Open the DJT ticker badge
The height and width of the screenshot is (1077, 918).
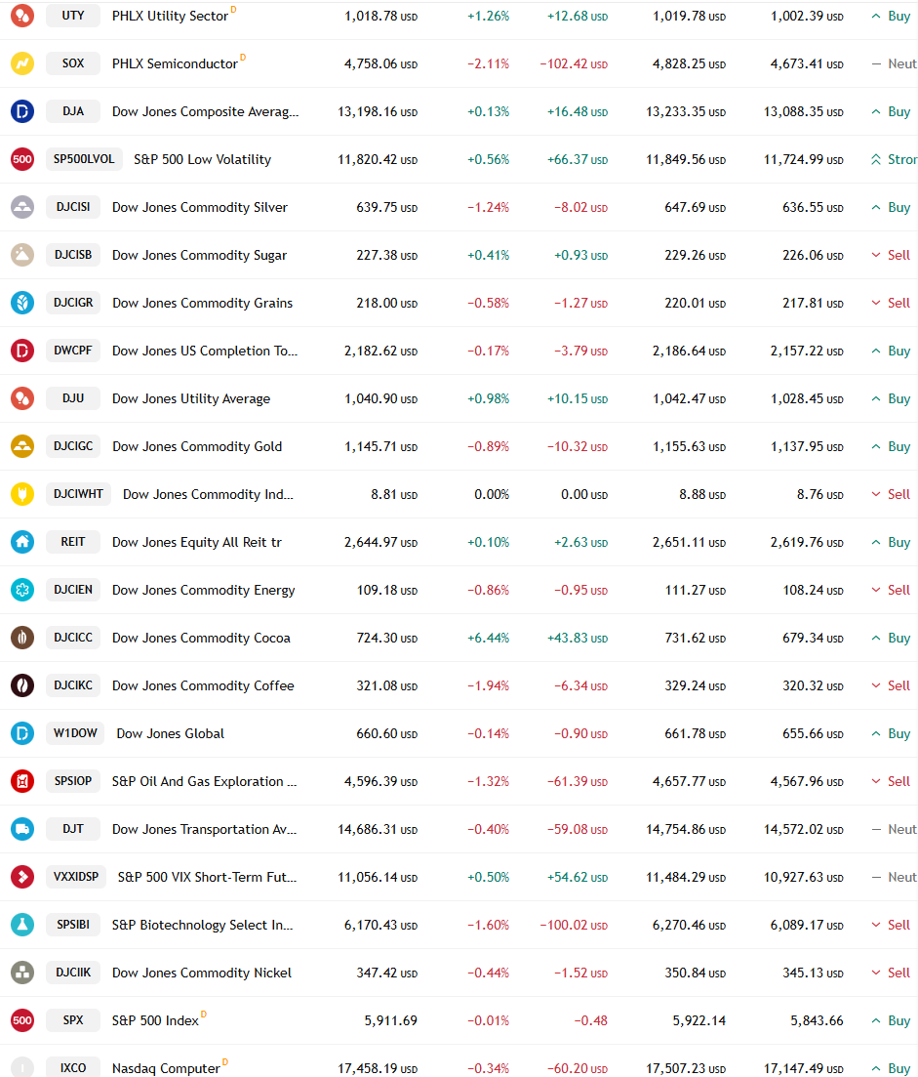click(x=73, y=828)
